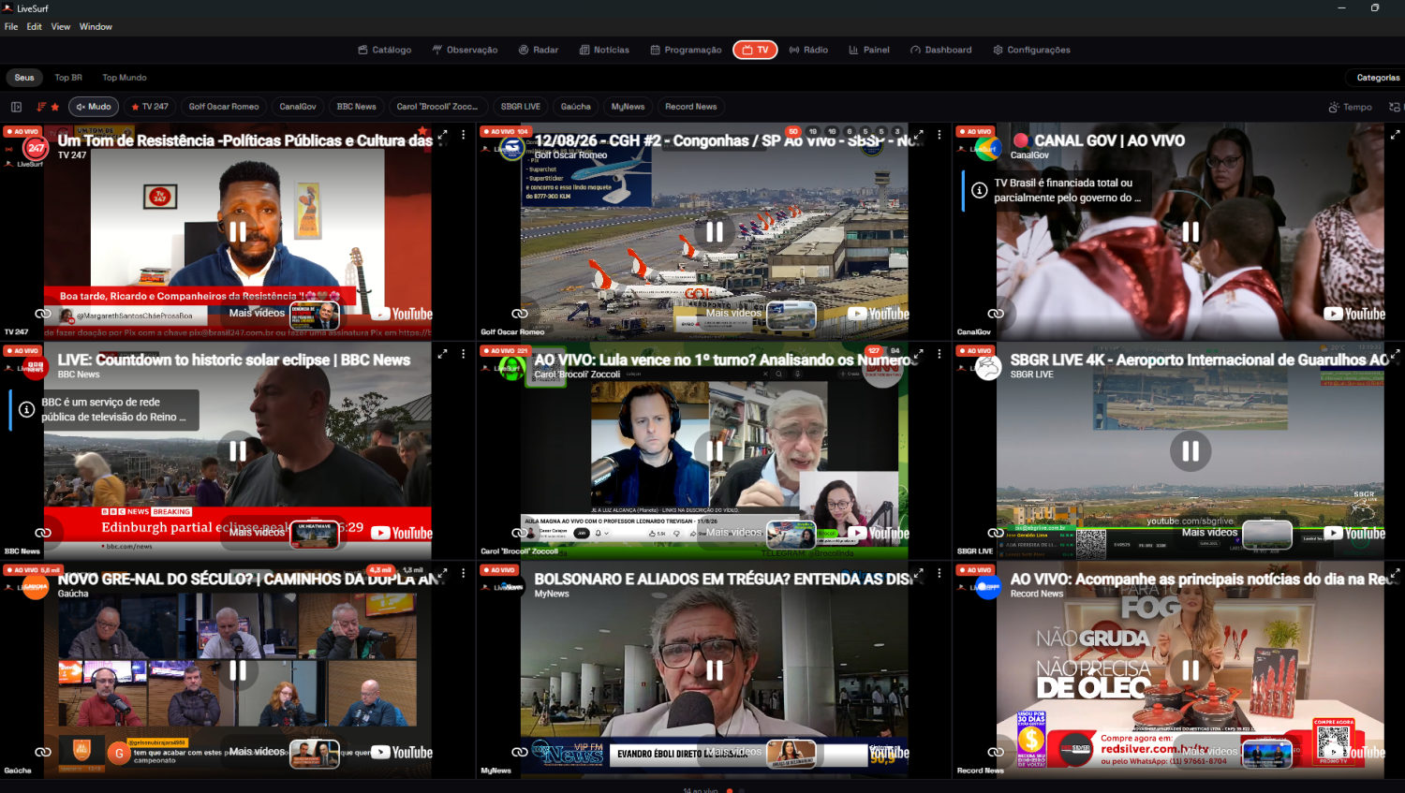The width and height of the screenshot is (1405, 793).
Task: Open Mais vídeos thumbnail on TV 247 tile
Action: click(314, 315)
